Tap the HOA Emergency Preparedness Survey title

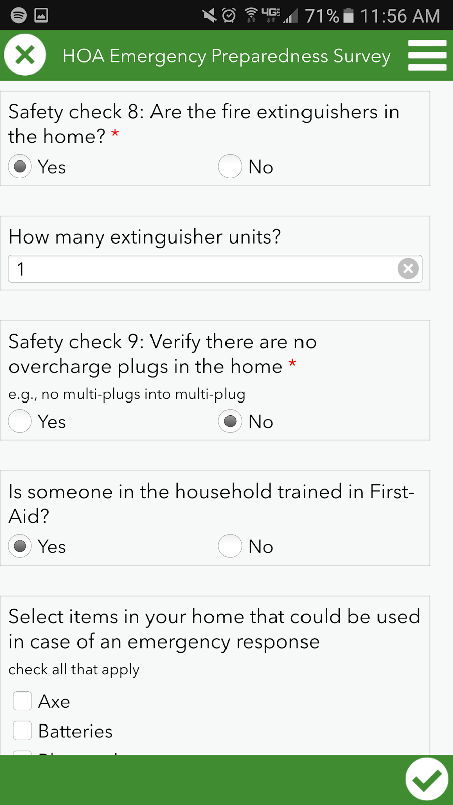tap(226, 56)
